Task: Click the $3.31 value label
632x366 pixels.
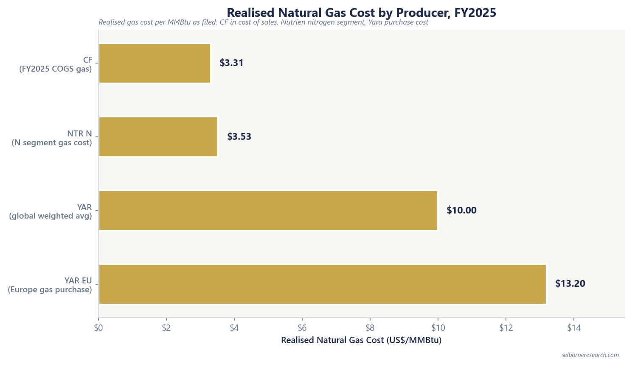Action: [232, 63]
